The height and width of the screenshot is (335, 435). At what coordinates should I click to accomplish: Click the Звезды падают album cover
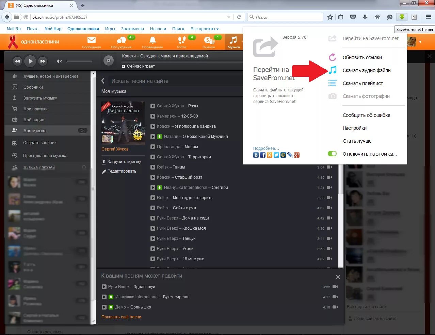(123, 123)
